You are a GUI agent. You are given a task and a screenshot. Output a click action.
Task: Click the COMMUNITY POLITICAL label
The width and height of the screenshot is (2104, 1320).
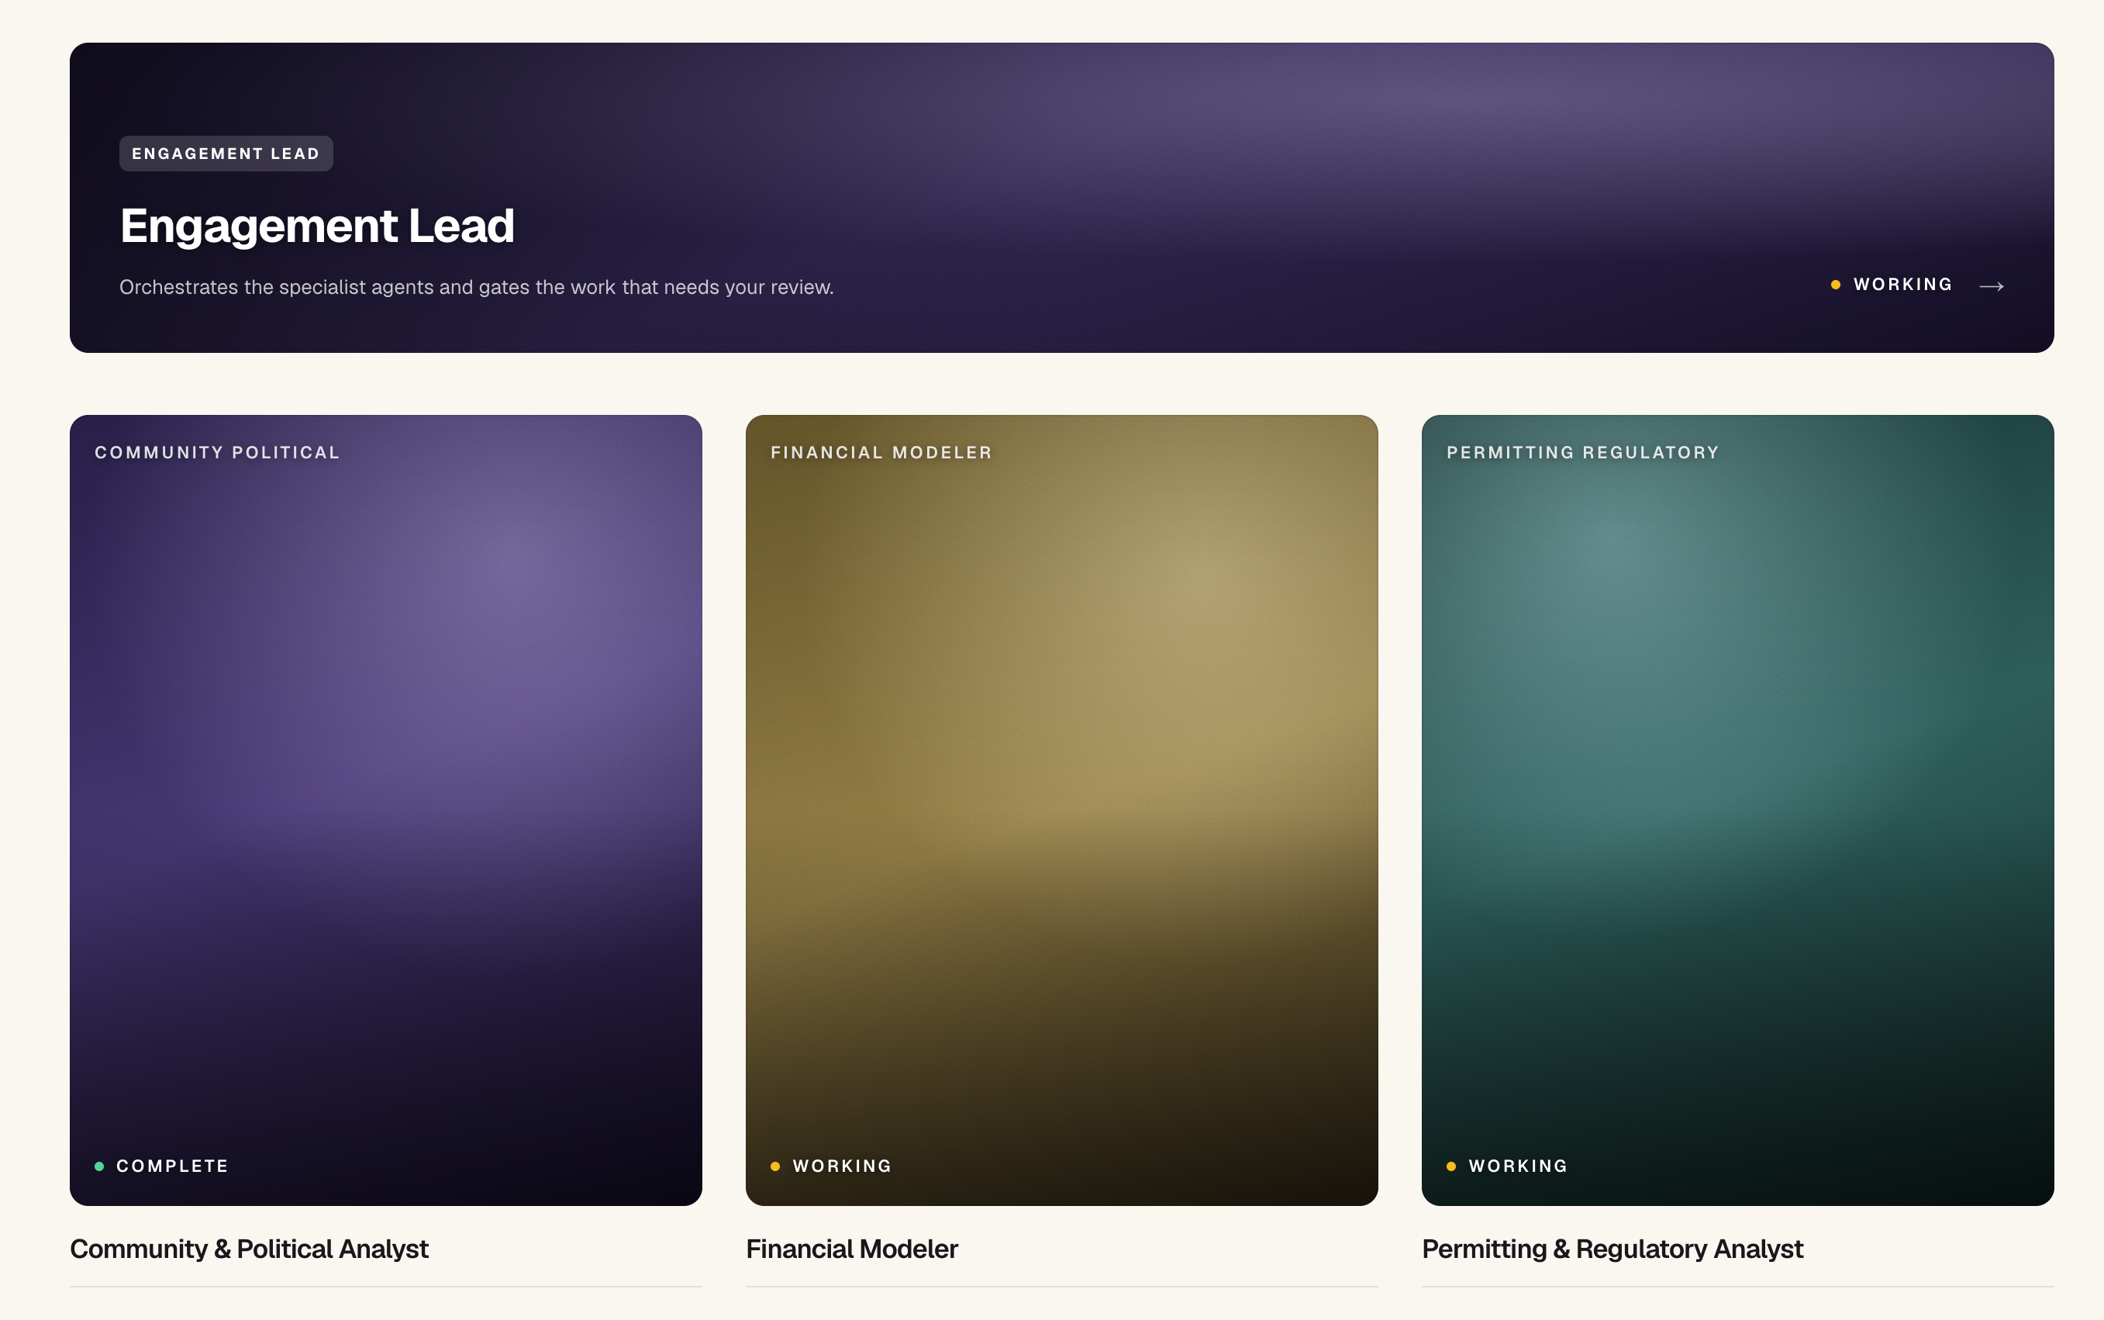[217, 452]
